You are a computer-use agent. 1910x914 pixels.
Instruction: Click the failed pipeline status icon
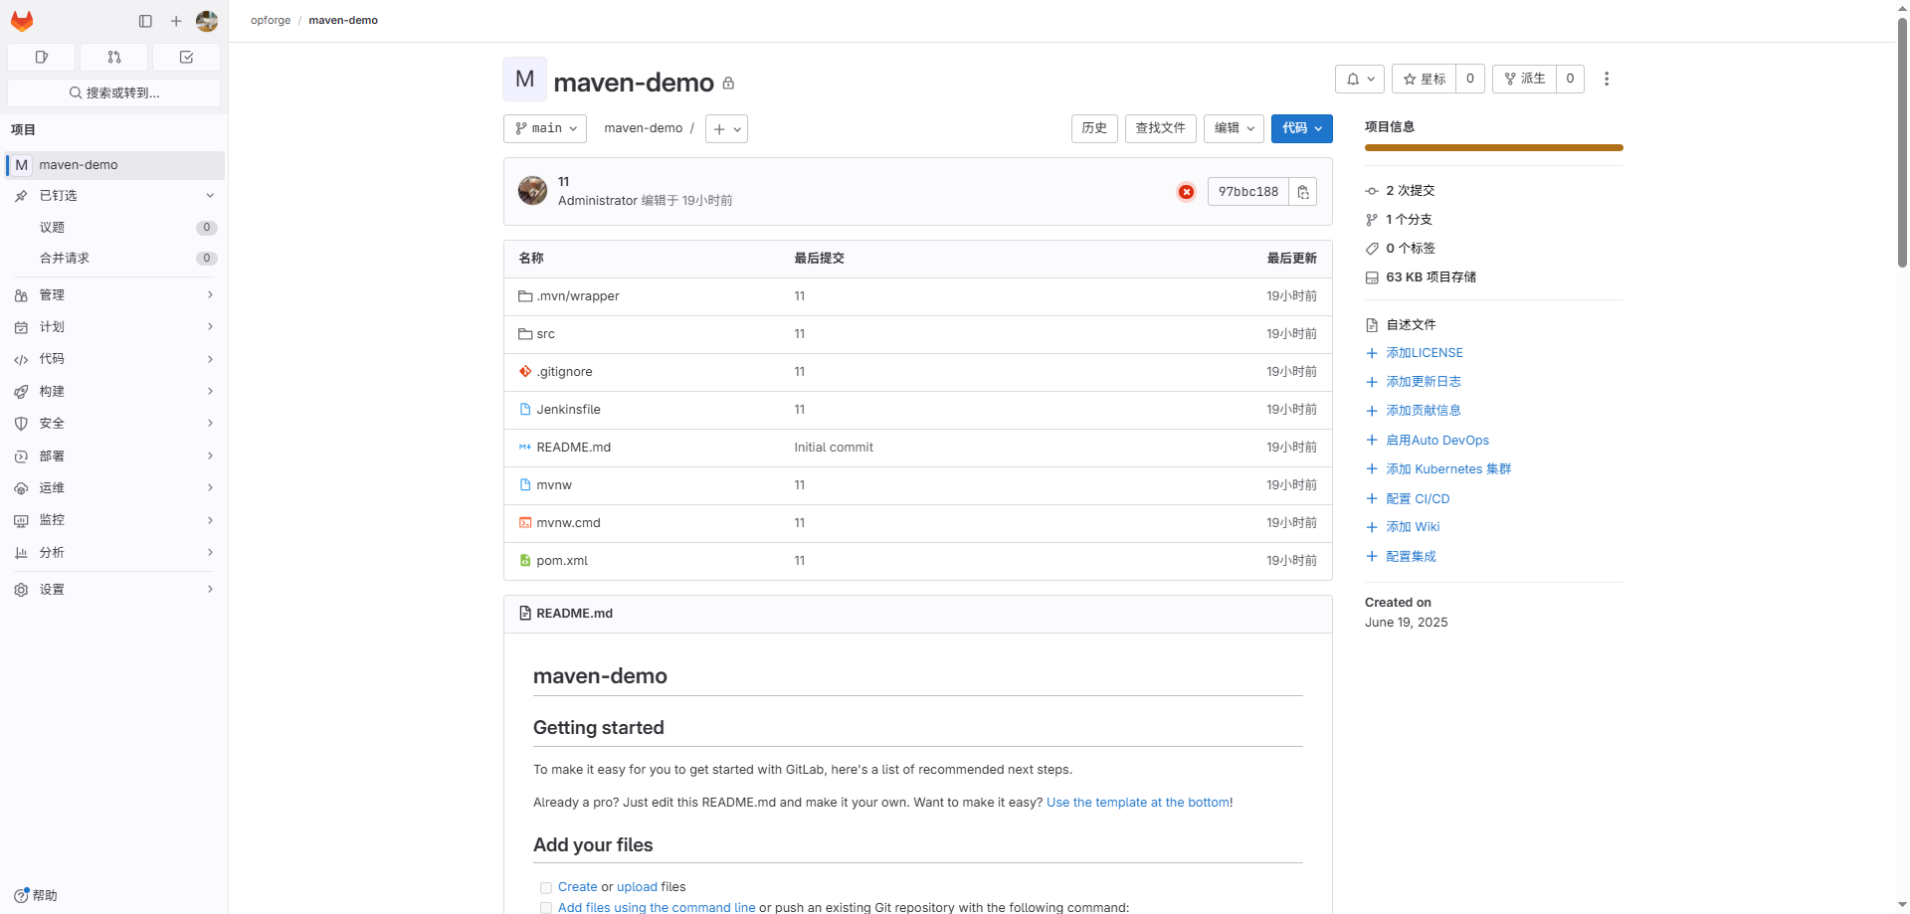coord(1186,192)
